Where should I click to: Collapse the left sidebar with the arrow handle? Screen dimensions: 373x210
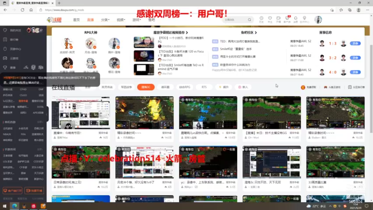(x=47, y=114)
